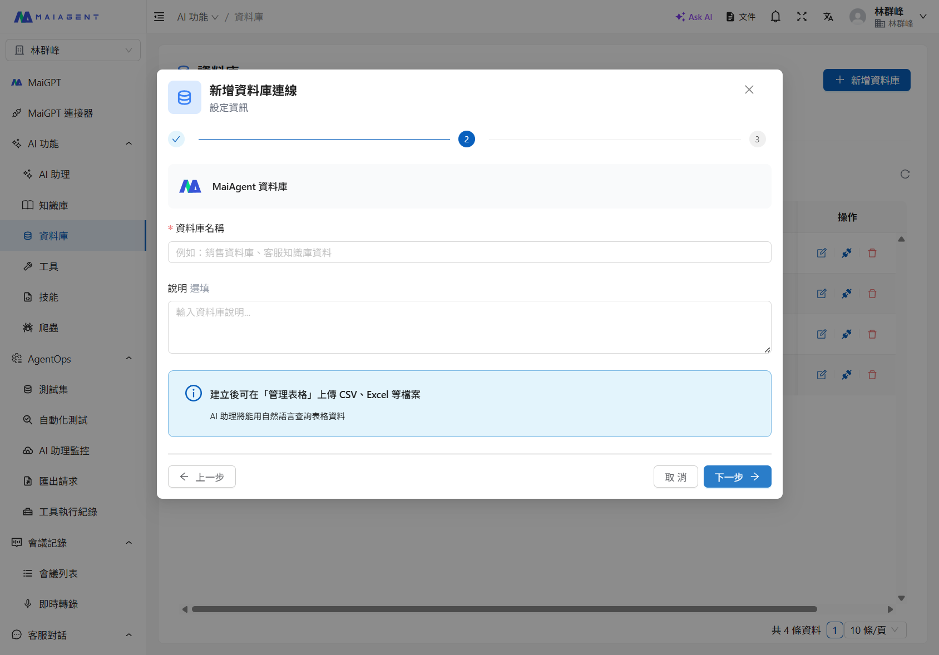The width and height of the screenshot is (939, 655).
Task: Open the 林群峰 workspace selector dropdown
Action: tap(73, 49)
